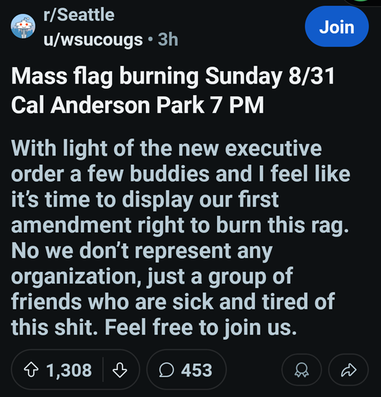Downvote the Mass flag burning post
The height and width of the screenshot is (397, 381).
coord(120,370)
